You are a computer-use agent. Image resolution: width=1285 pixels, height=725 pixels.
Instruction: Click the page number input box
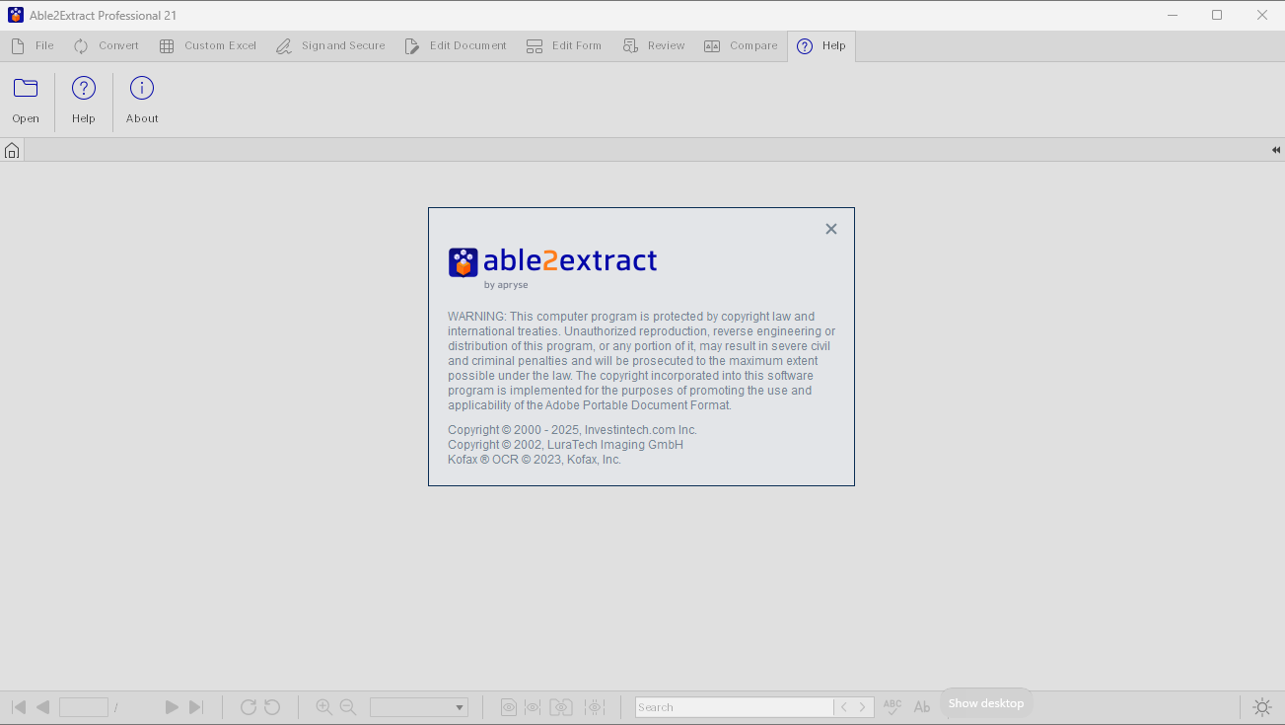[83, 707]
